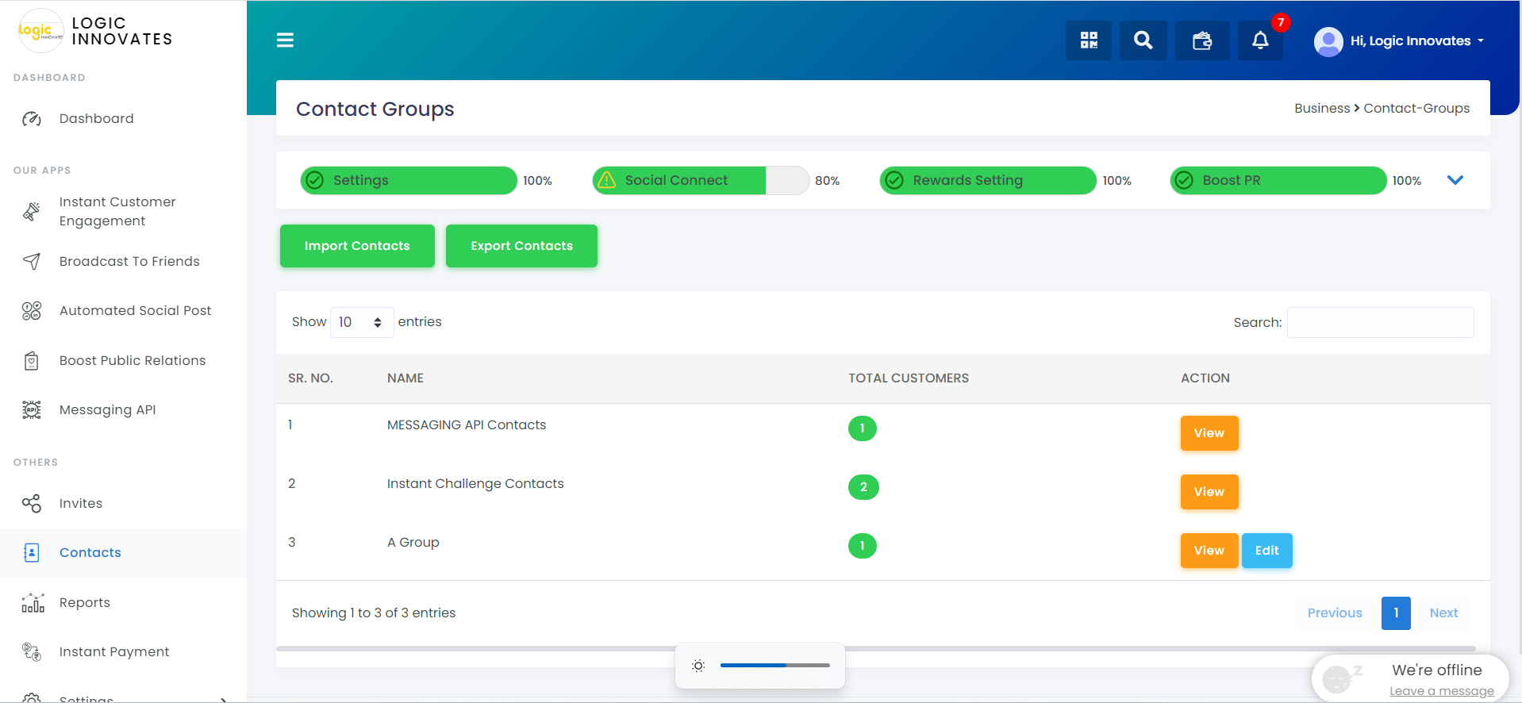Click Instant Customer Engagement icon
The height and width of the screenshot is (703, 1522).
tap(32, 212)
